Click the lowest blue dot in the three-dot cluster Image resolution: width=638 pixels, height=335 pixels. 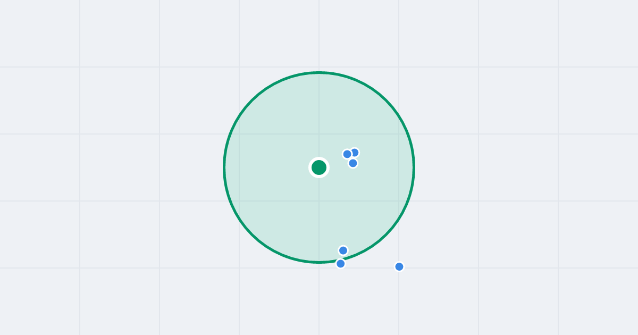click(353, 163)
